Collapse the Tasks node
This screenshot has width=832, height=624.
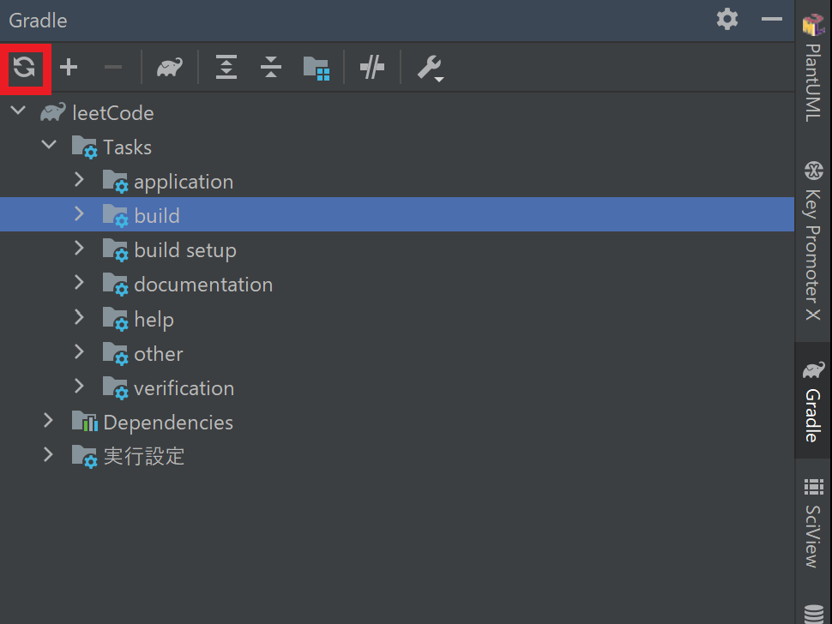pos(49,145)
